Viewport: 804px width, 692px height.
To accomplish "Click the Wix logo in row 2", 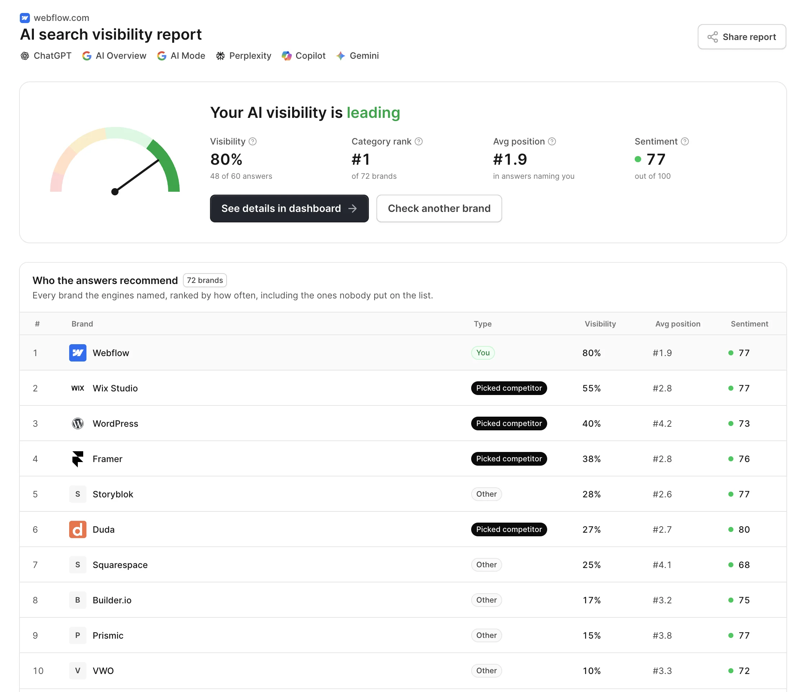I will click(77, 388).
